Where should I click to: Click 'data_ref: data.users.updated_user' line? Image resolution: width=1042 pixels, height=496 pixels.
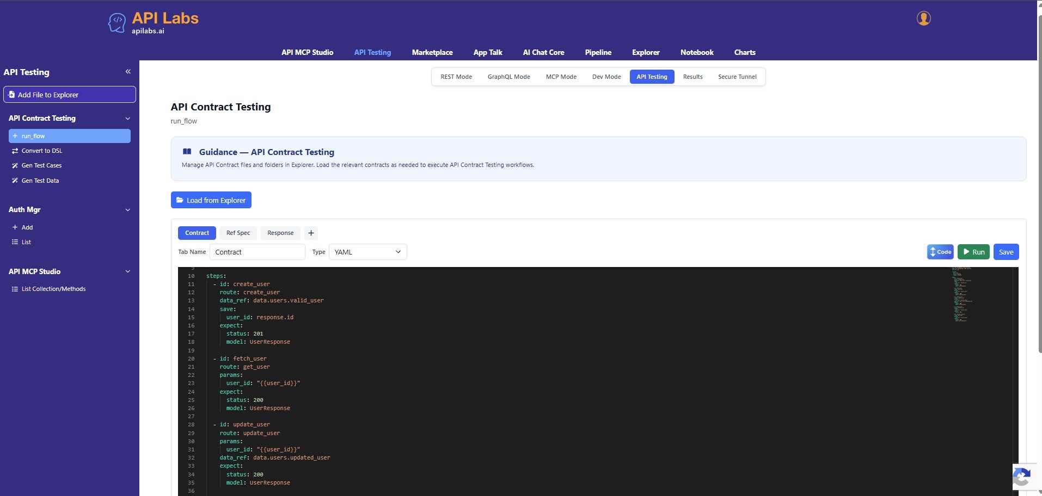(x=275, y=458)
